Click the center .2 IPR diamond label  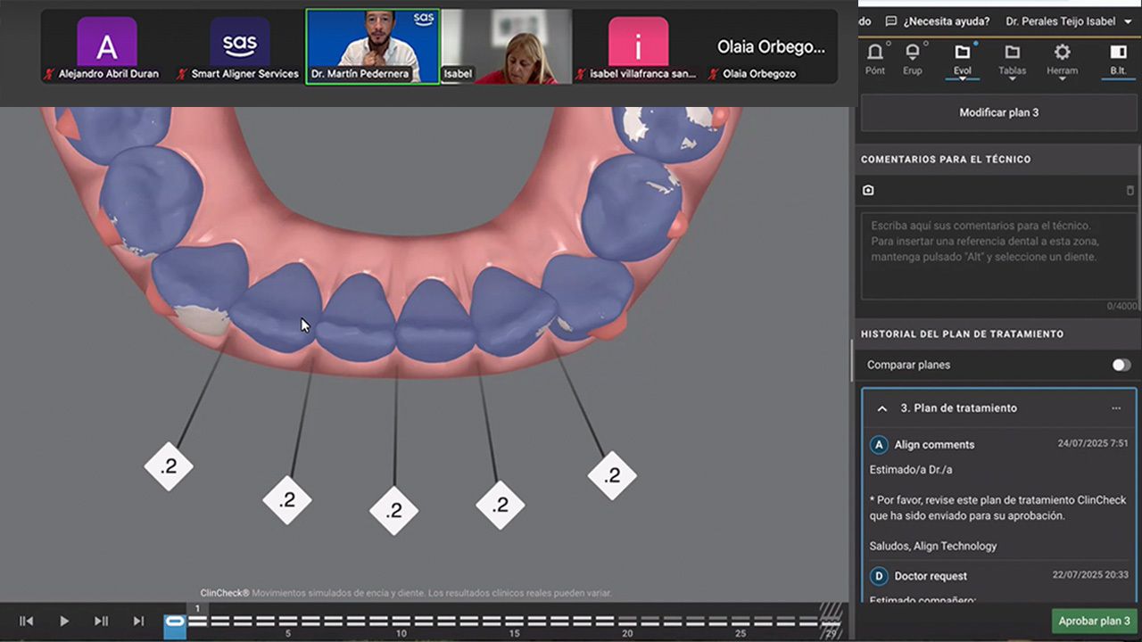point(394,511)
